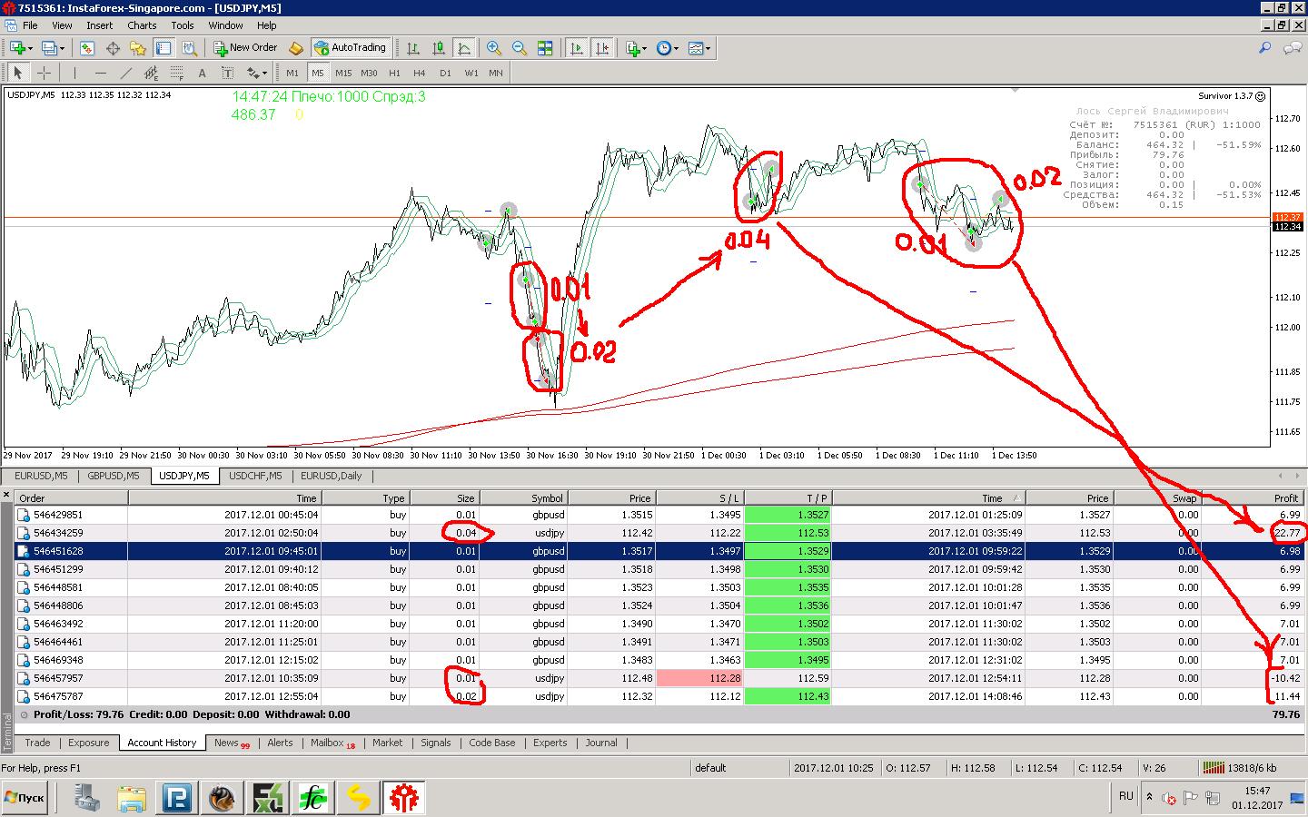Toggle the AutoTrading button
The width and height of the screenshot is (1308, 817).
(x=350, y=48)
